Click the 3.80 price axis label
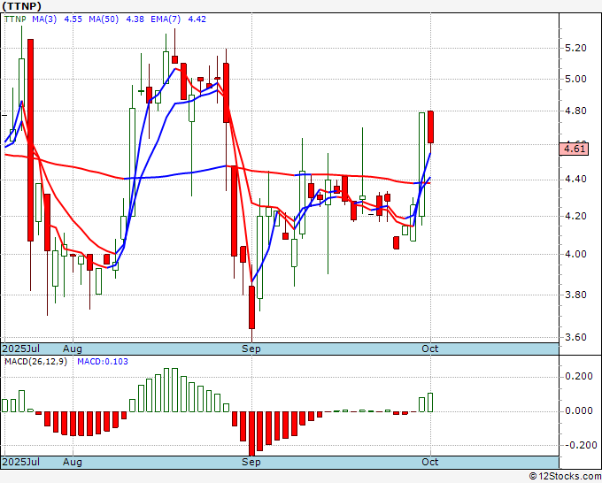This screenshot has height=483, width=602. [576, 295]
